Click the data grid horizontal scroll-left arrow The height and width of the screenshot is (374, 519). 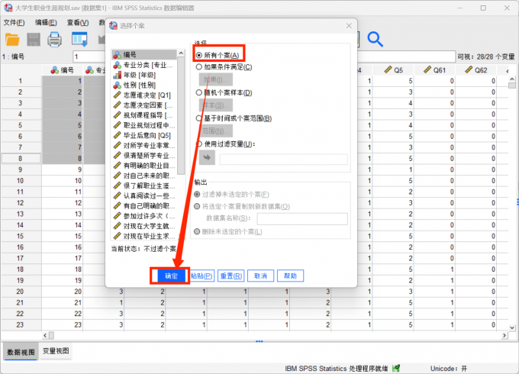pyautogui.click(x=45, y=335)
